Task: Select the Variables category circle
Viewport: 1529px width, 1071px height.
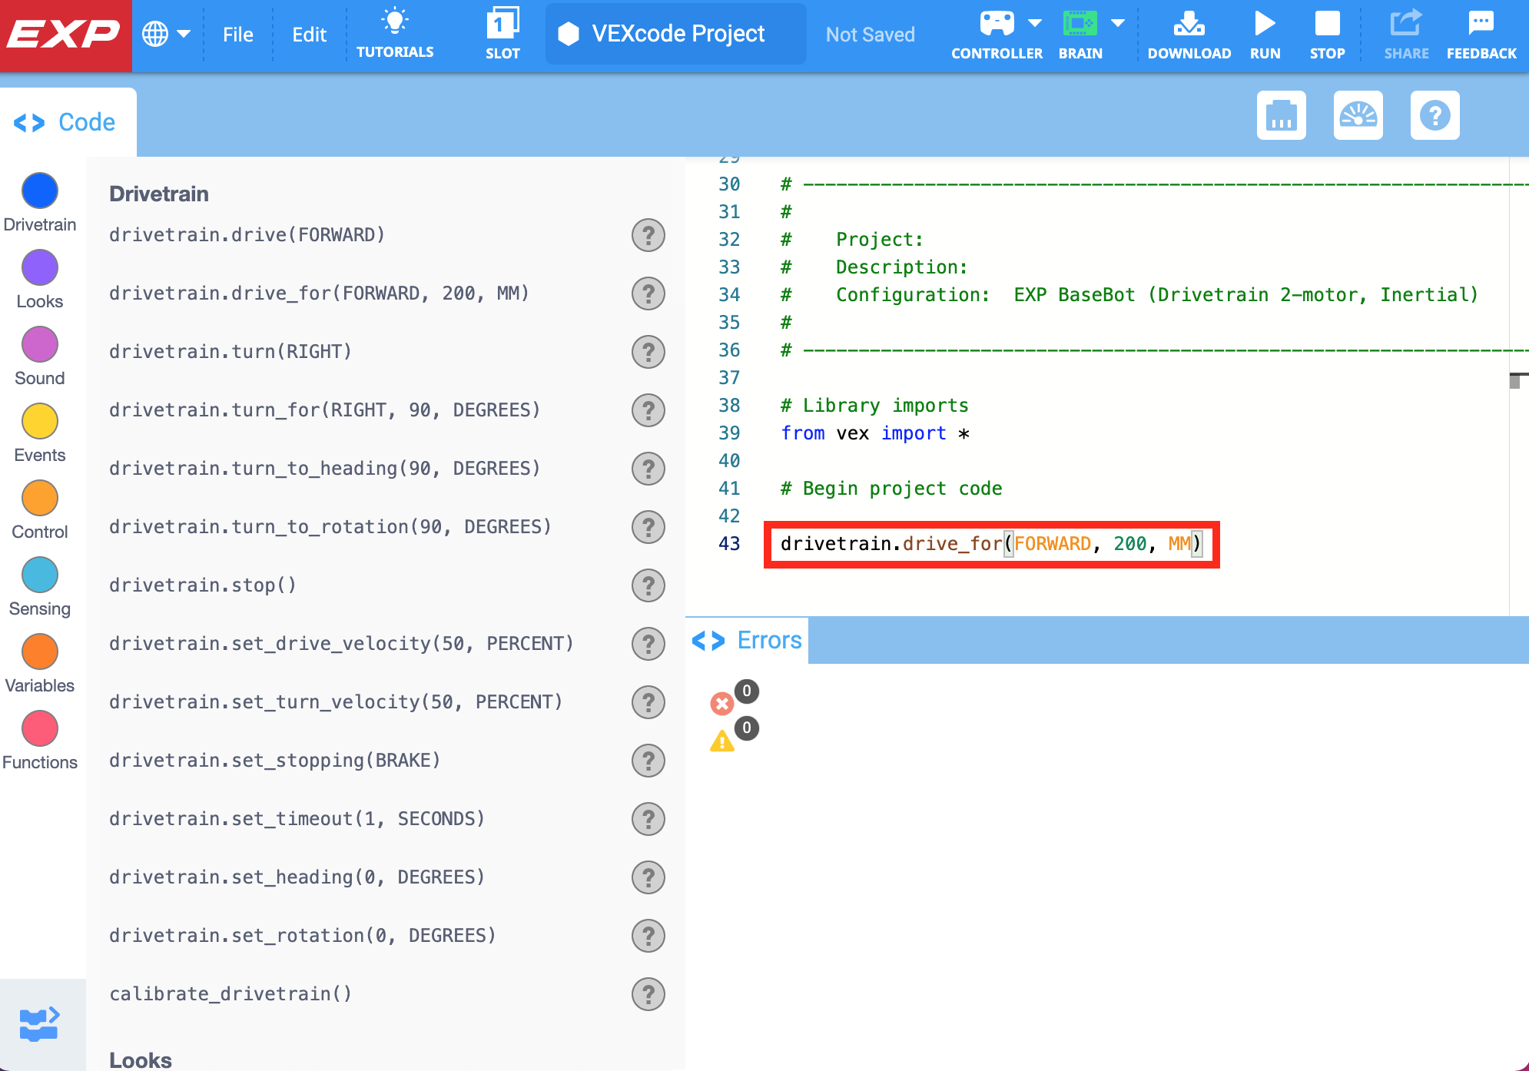Action: [40, 652]
